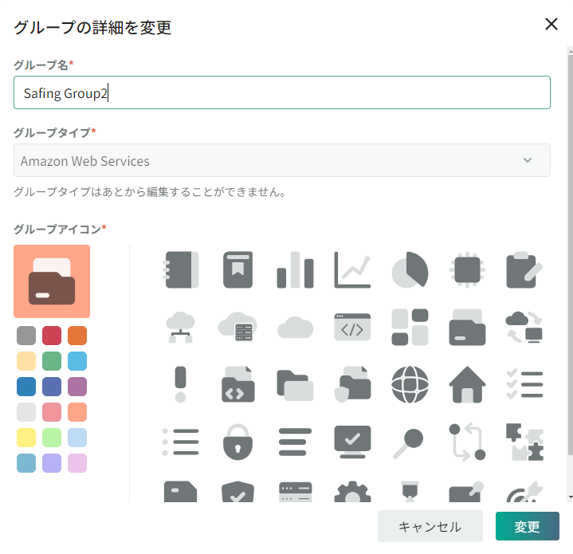Select the clipboard with pencil icon

[x=524, y=269]
